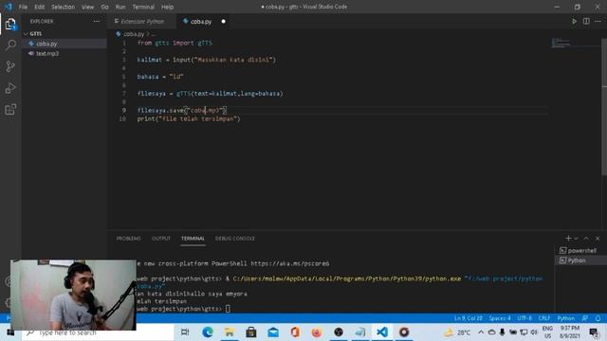Click the terminal prompt input area
This screenshot has width=607, height=341.
point(228,309)
